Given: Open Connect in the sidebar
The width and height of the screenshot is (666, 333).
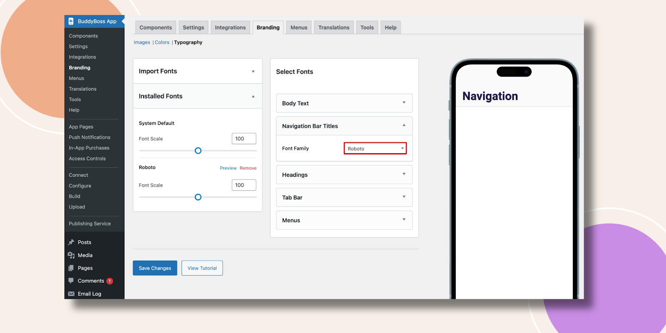Looking at the screenshot, I should coord(79,175).
